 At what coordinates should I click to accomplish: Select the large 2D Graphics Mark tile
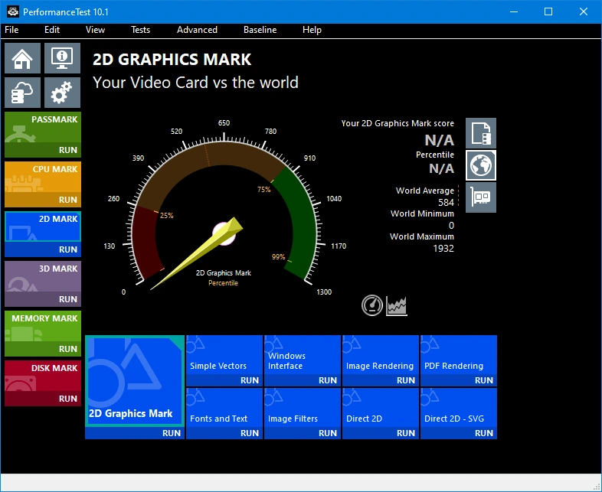pyautogui.click(x=134, y=381)
